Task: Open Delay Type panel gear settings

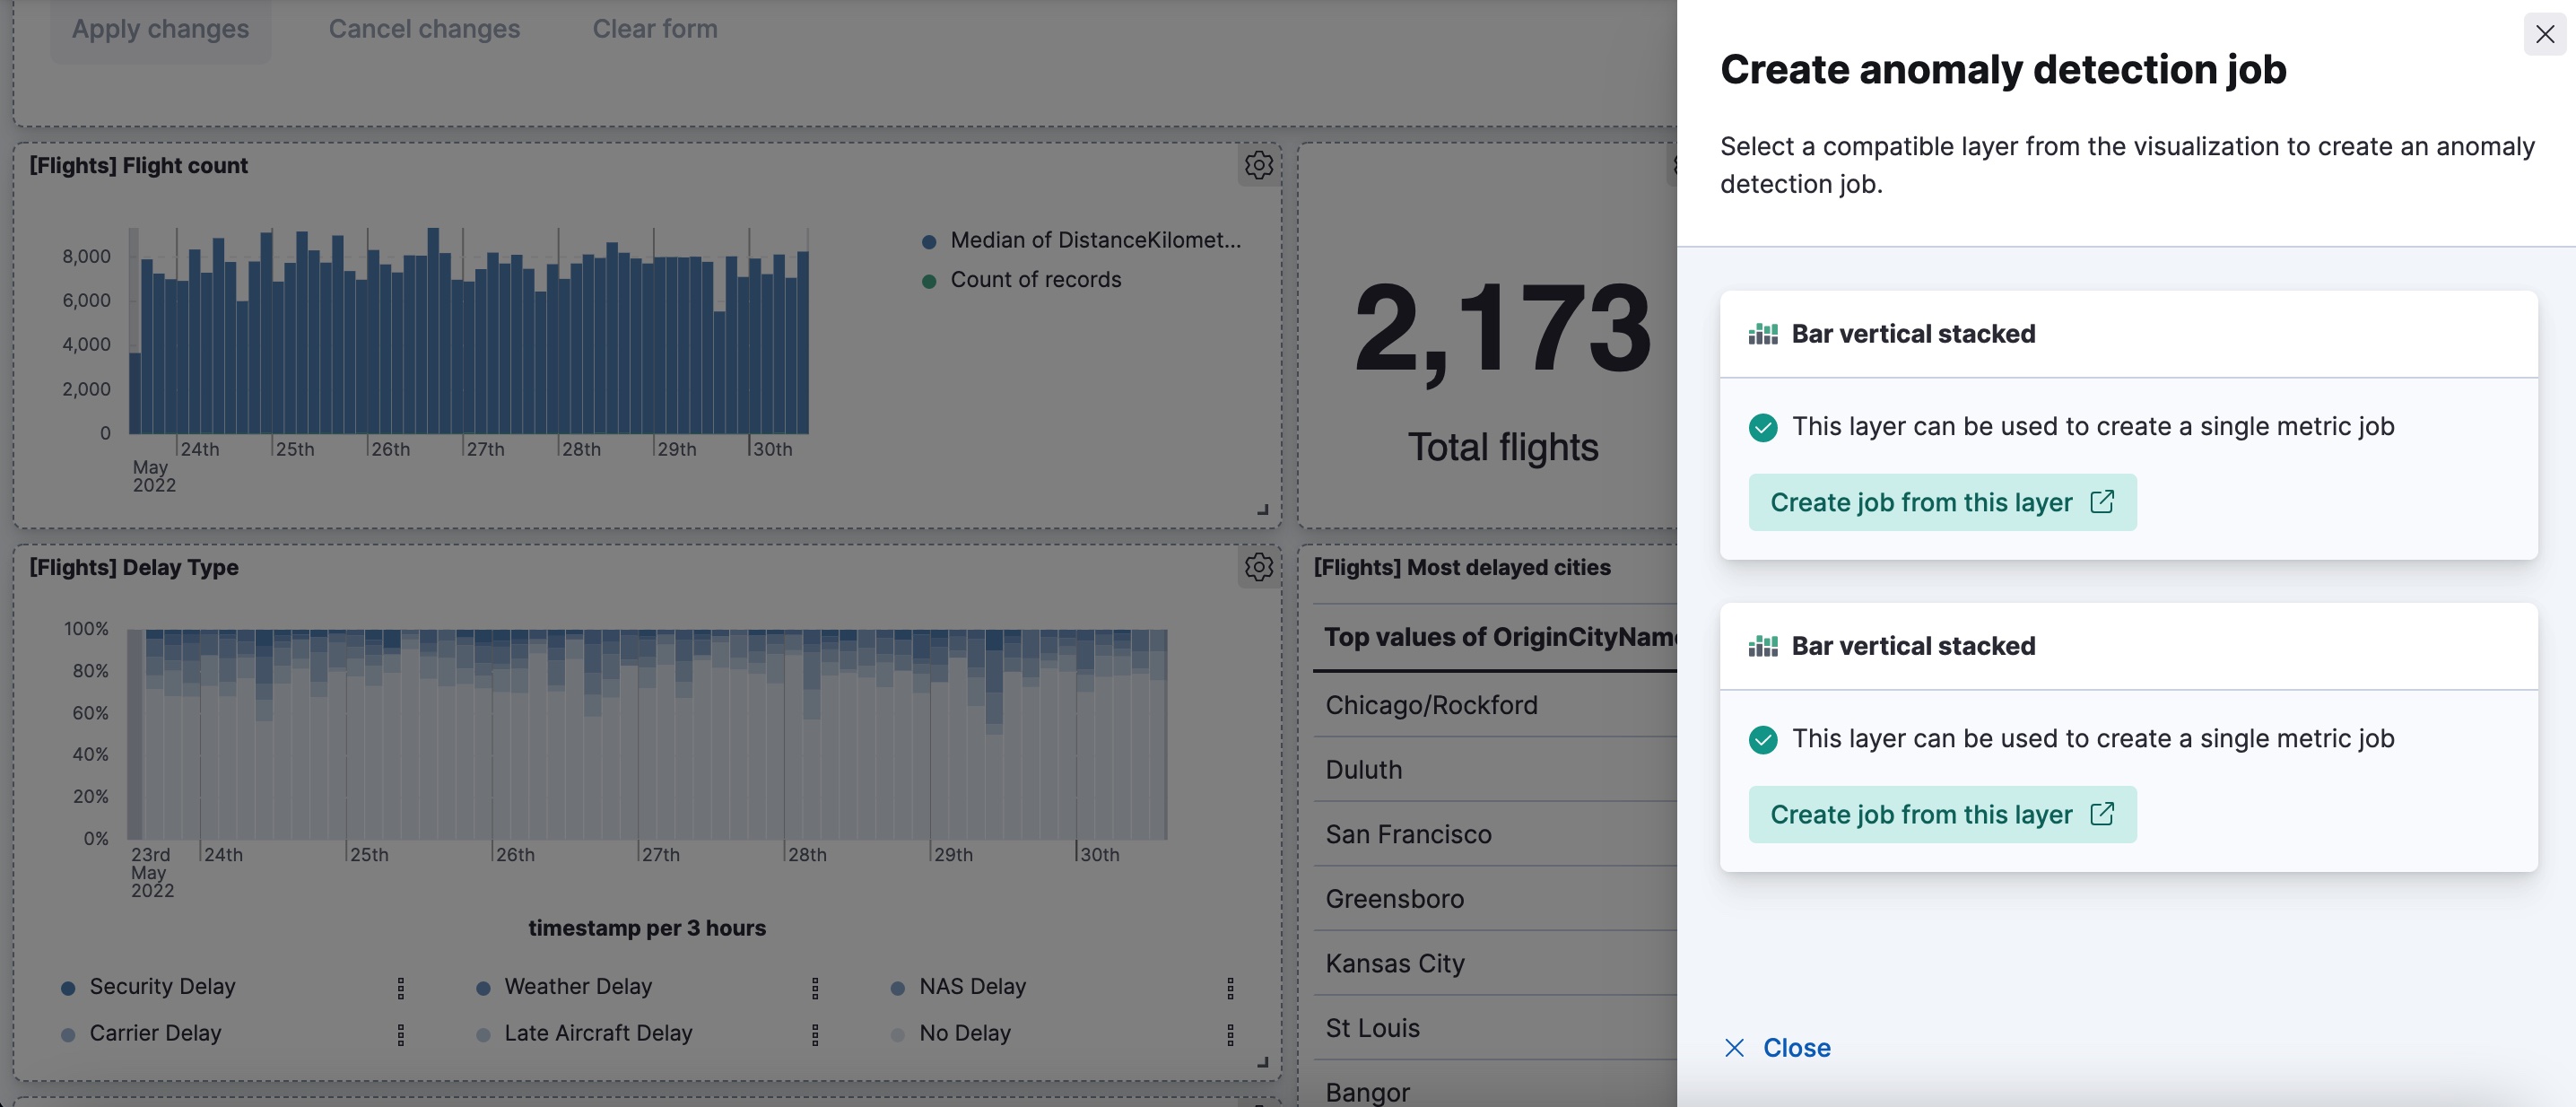Action: tap(1258, 567)
